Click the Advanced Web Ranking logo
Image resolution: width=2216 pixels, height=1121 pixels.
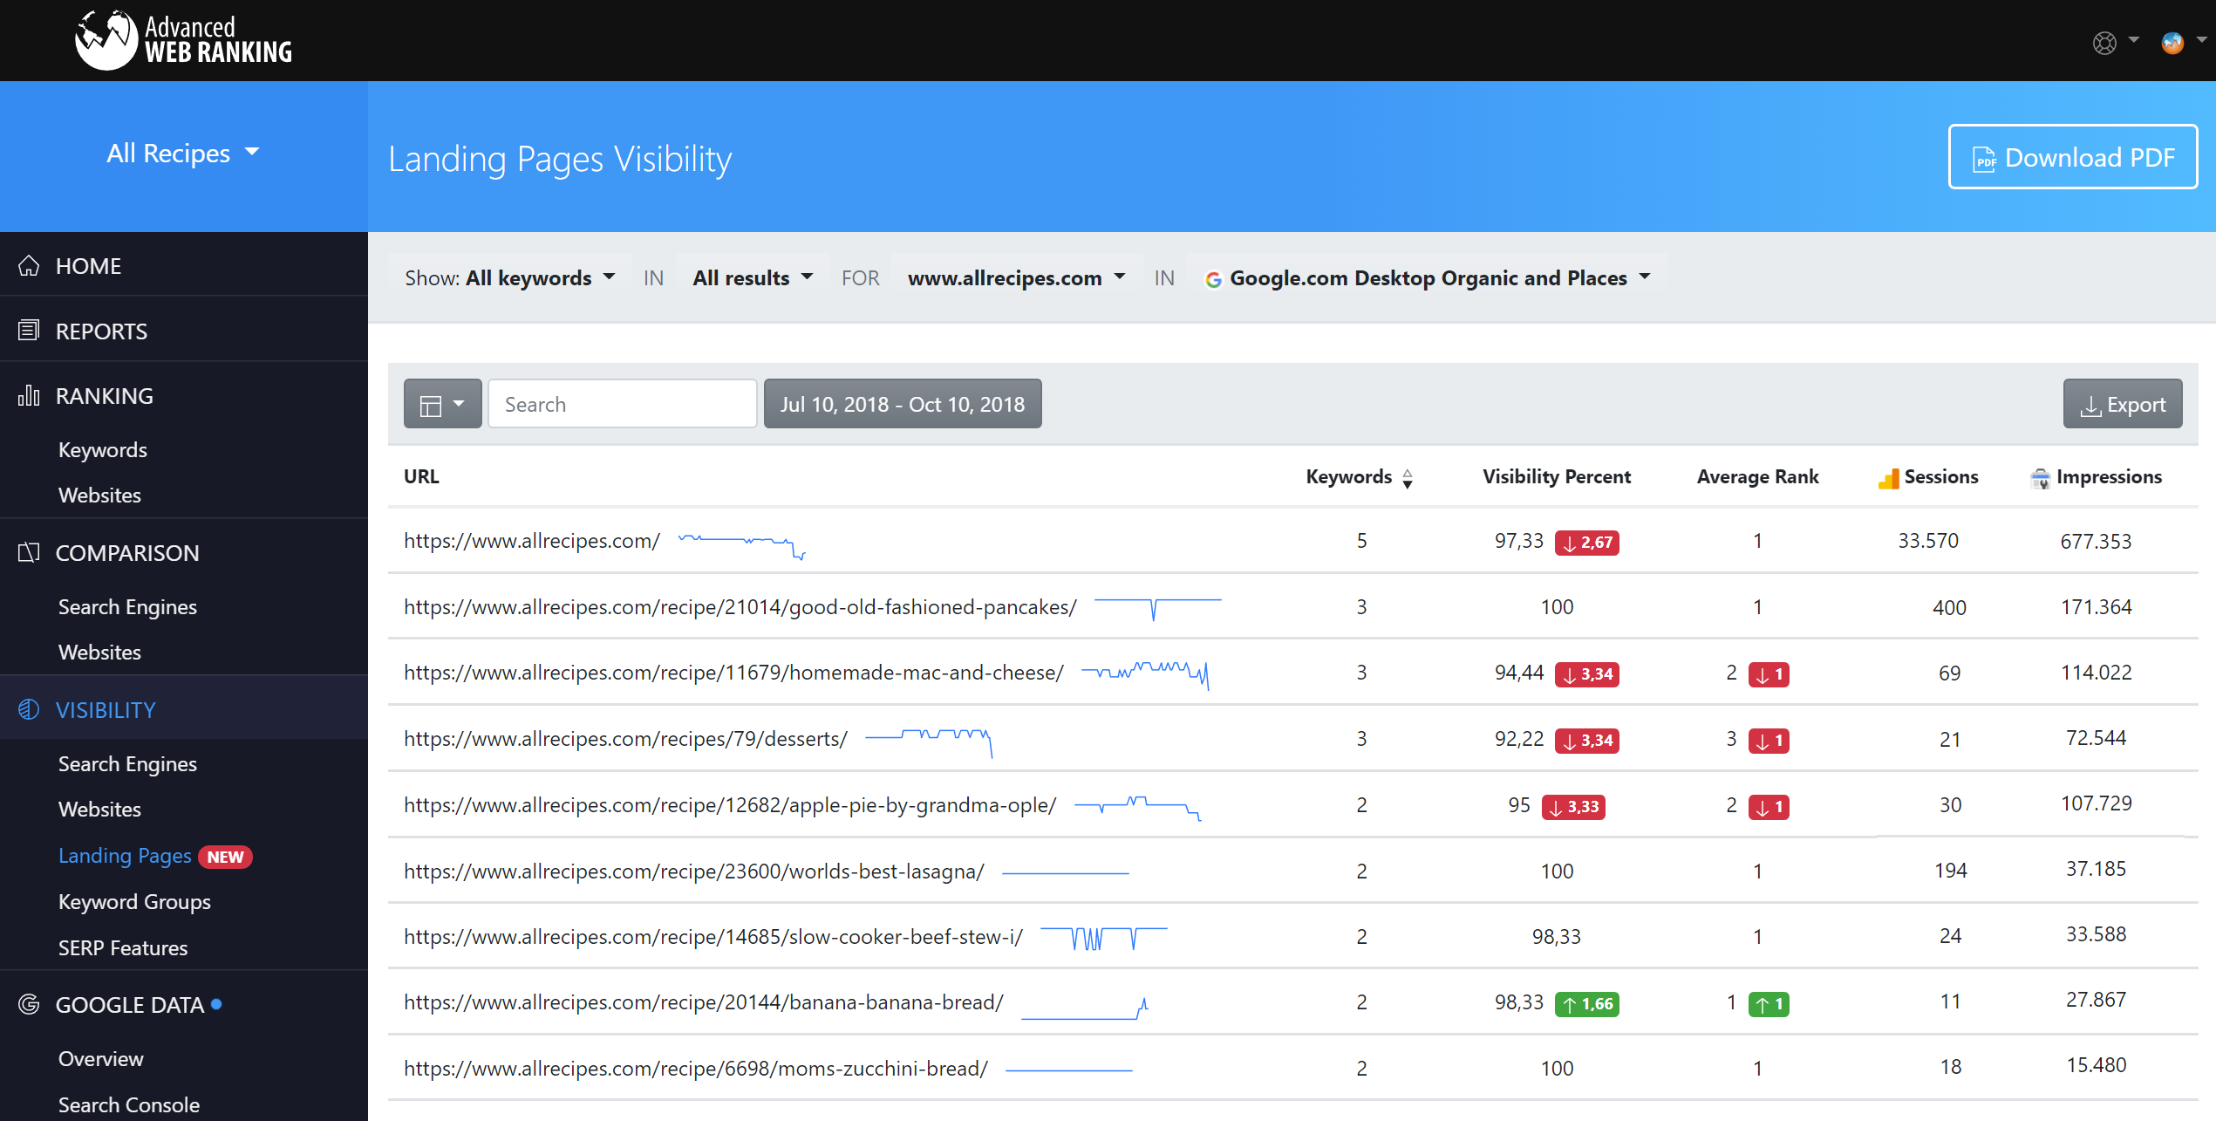[184, 40]
